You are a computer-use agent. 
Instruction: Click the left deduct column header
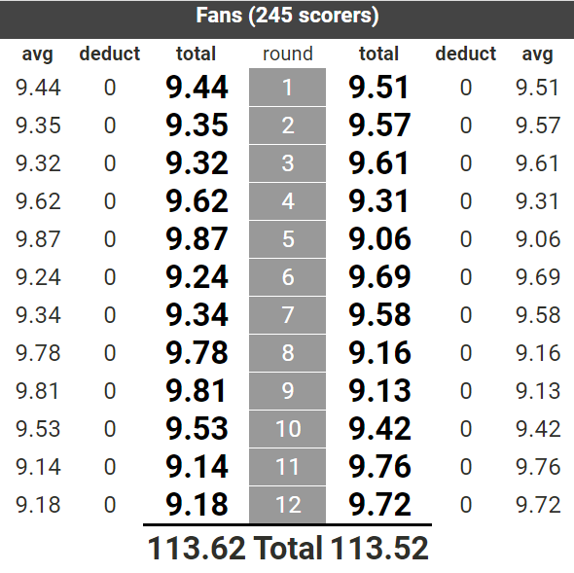click(x=110, y=54)
